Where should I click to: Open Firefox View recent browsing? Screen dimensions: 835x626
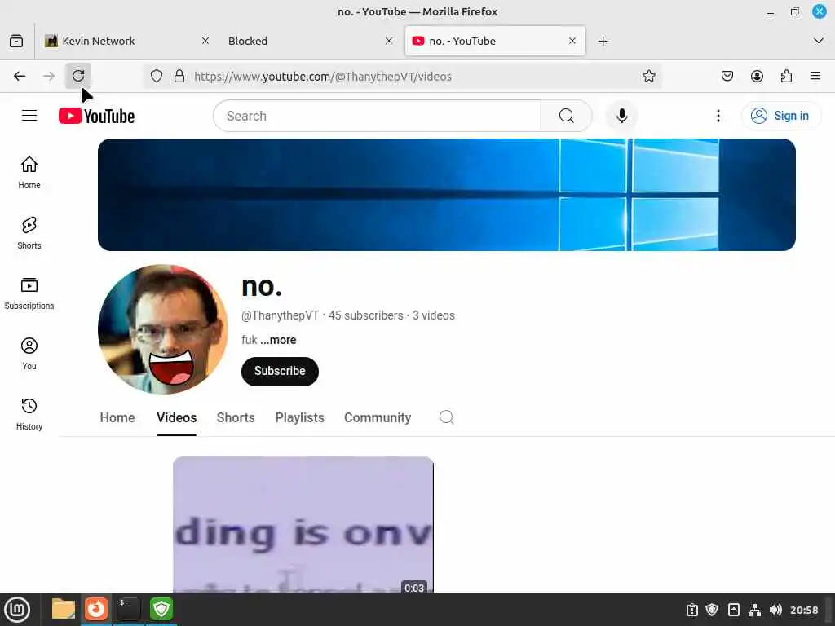pyautogui.click(x=16, y=41)
